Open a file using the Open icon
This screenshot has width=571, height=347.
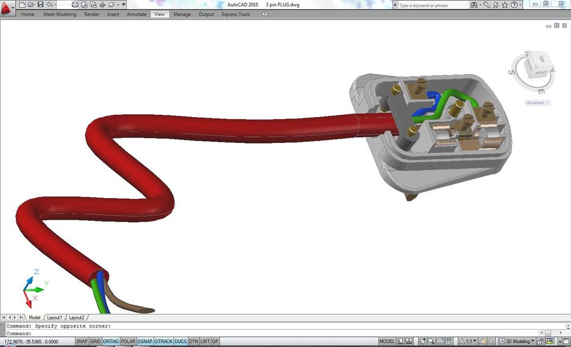(x=32, y=4)
